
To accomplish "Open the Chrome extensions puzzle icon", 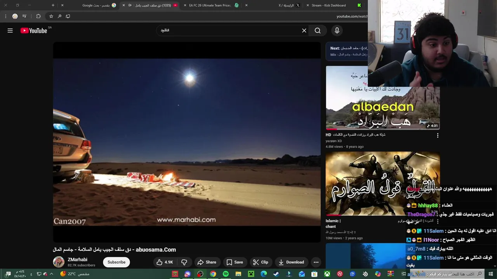I will (38, 16).
